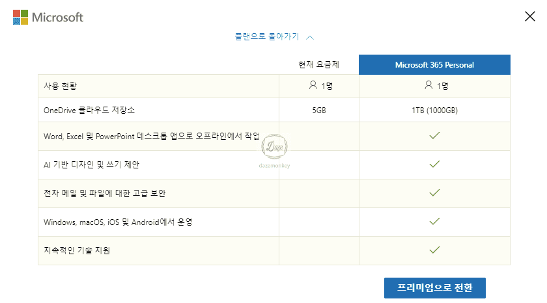The width and height of the screenshot is (547, 303).
Task: Click the checkmark in the 지속적인 기술 지원 row
Action: tap(434, 250)
